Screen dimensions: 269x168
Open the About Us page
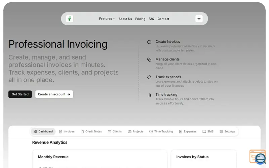[125, 19]
